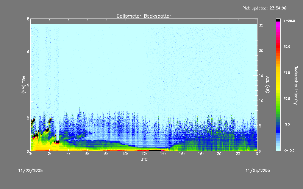Click the green colorbar section near 10.0
Screen dimensions: 303x189
tap(278, 99)
